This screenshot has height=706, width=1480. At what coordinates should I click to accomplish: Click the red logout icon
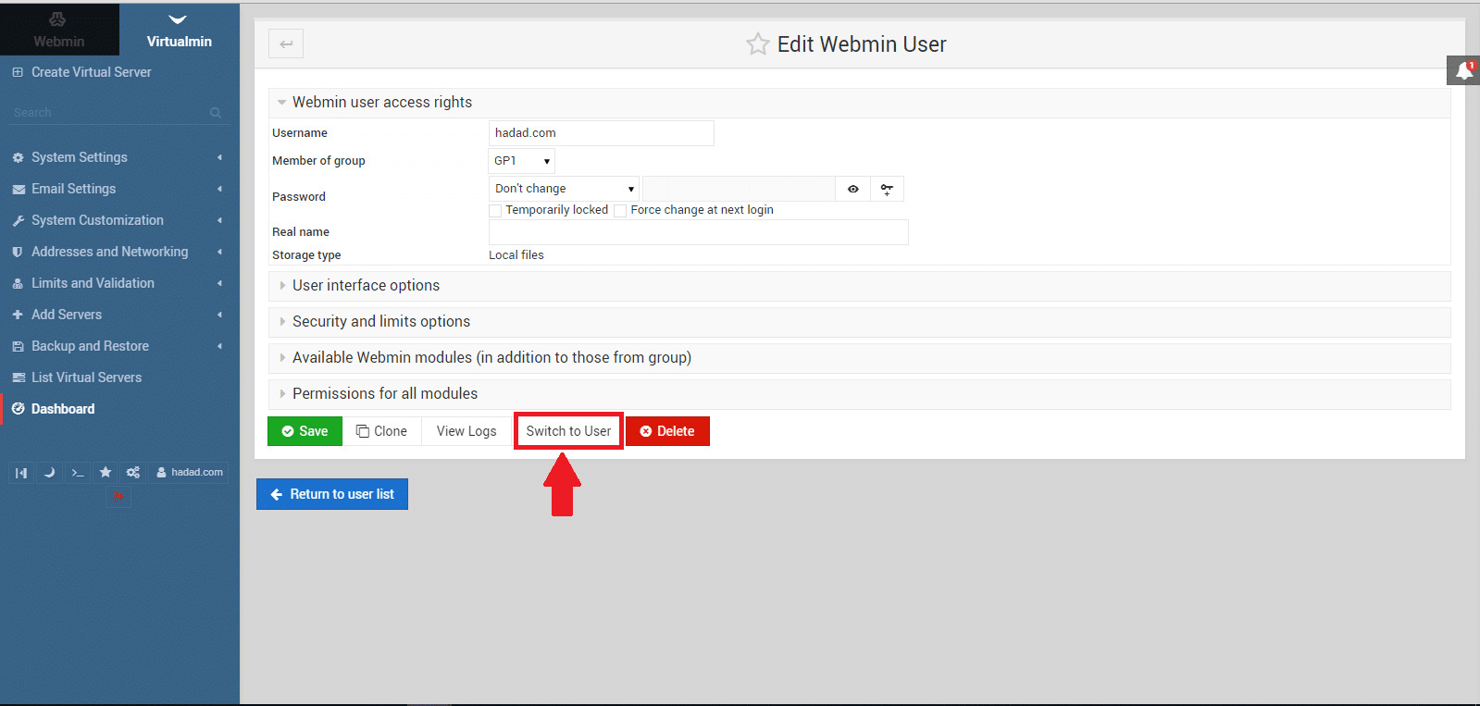[x=118, y=497]
